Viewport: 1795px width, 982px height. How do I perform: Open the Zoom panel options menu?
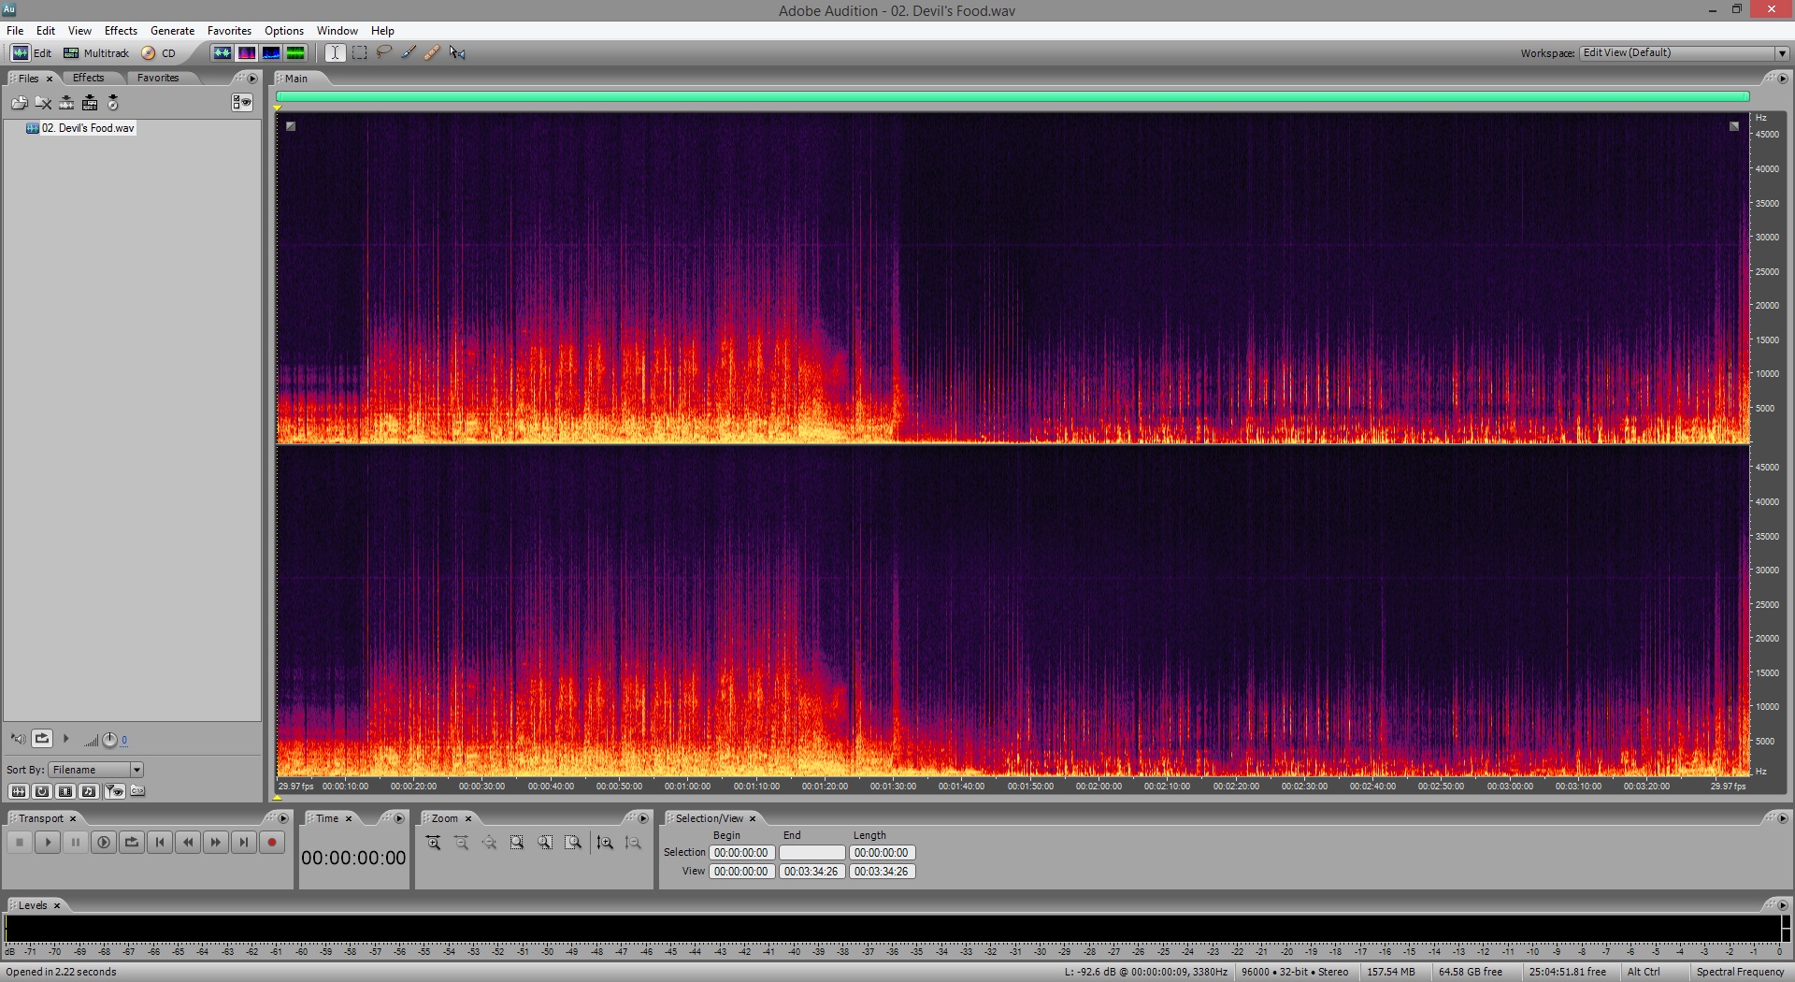pyautogui.click(x=643, y=818)
